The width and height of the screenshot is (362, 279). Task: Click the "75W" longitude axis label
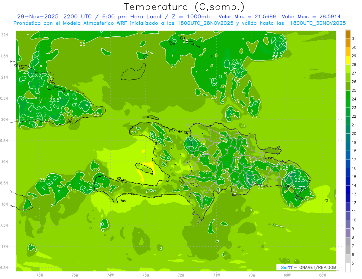coord(75,275)
